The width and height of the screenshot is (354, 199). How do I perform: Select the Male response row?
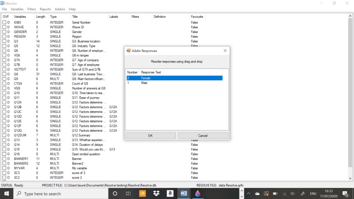[174, 83]
